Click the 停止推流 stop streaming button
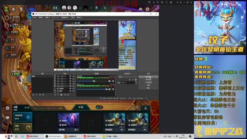The height and width of the screenshot is (139, 247). (149, 77)
